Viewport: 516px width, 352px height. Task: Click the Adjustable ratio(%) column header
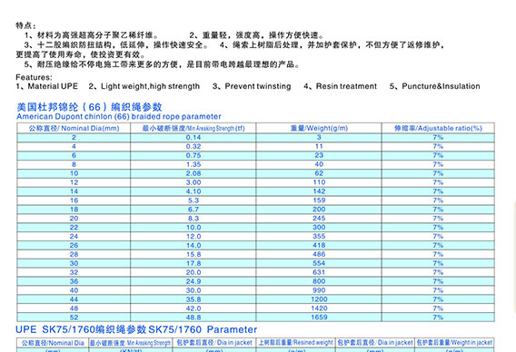pos(438,128)
